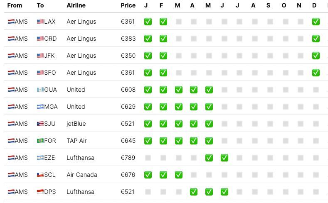Sort by the Price column header

[x=128, y=5]
